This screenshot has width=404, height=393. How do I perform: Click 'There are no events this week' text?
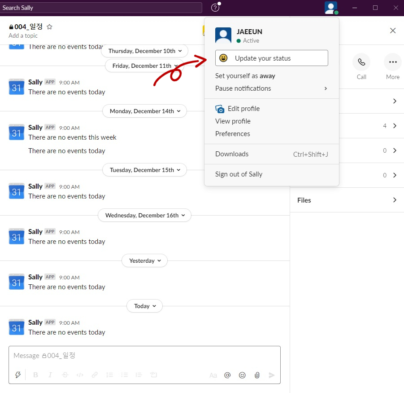[x=72, y=137]
